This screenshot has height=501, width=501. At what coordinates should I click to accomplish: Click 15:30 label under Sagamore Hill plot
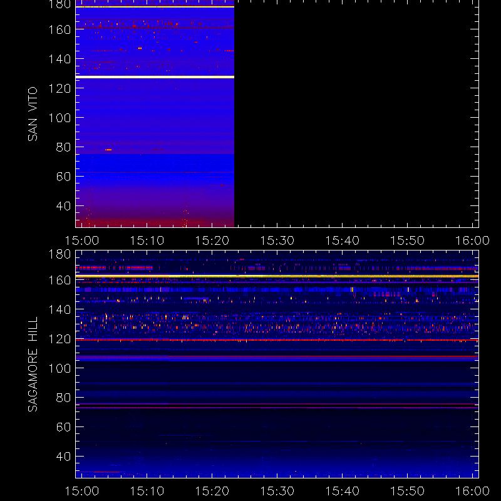[x=277, y=491]
